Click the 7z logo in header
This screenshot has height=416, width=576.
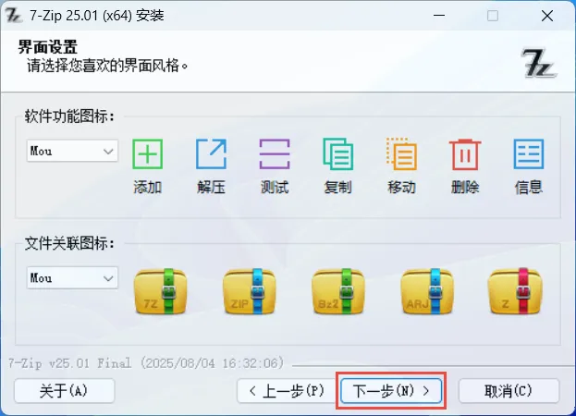(x=538, y=64)
